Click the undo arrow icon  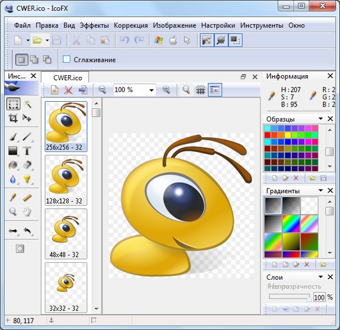point(124,40)
